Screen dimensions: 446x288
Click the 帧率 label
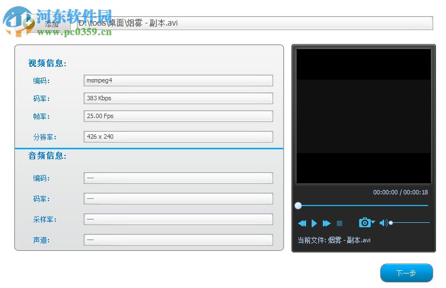[41, 116]
